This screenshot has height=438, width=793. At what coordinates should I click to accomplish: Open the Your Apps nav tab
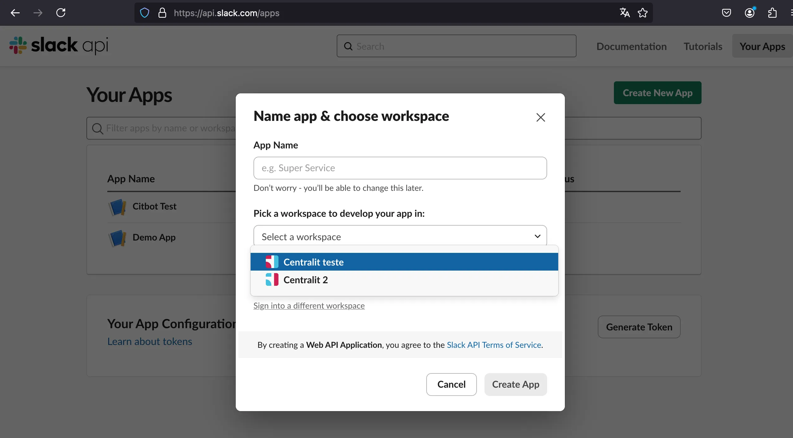tap(762, 46)
